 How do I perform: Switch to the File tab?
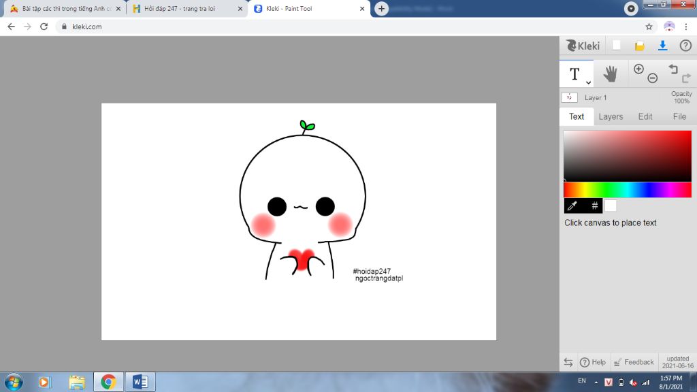[679, 116]
